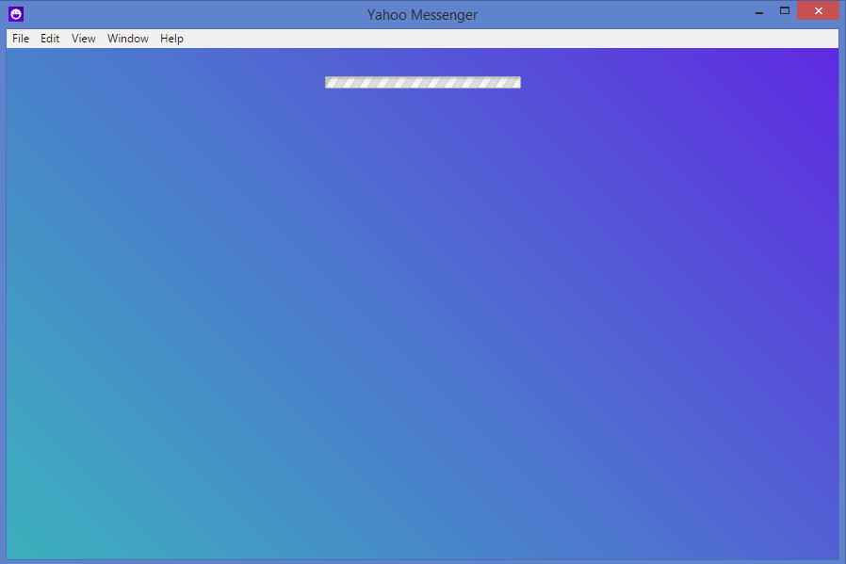846x564 pixels.
Task: Open the Edit menu
Action: [x=50, y=39]
